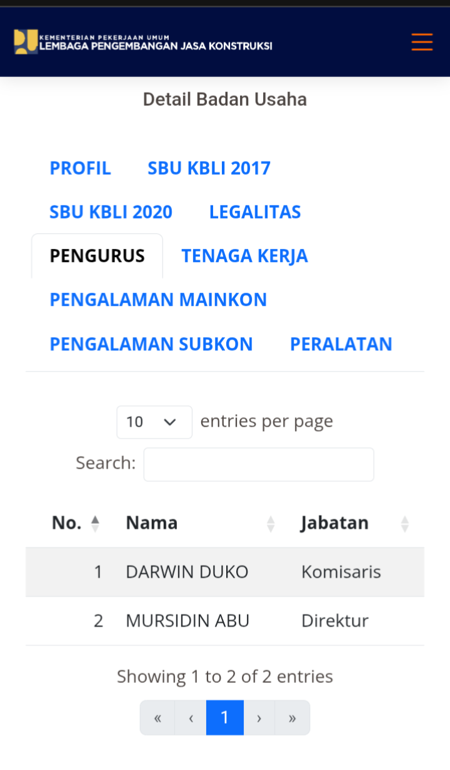Go to next page arrow
The width and height of the screenshot is (450, 770).
pos(259,718)
